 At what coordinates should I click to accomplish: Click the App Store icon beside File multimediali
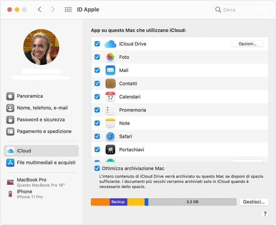pos(10,163)
